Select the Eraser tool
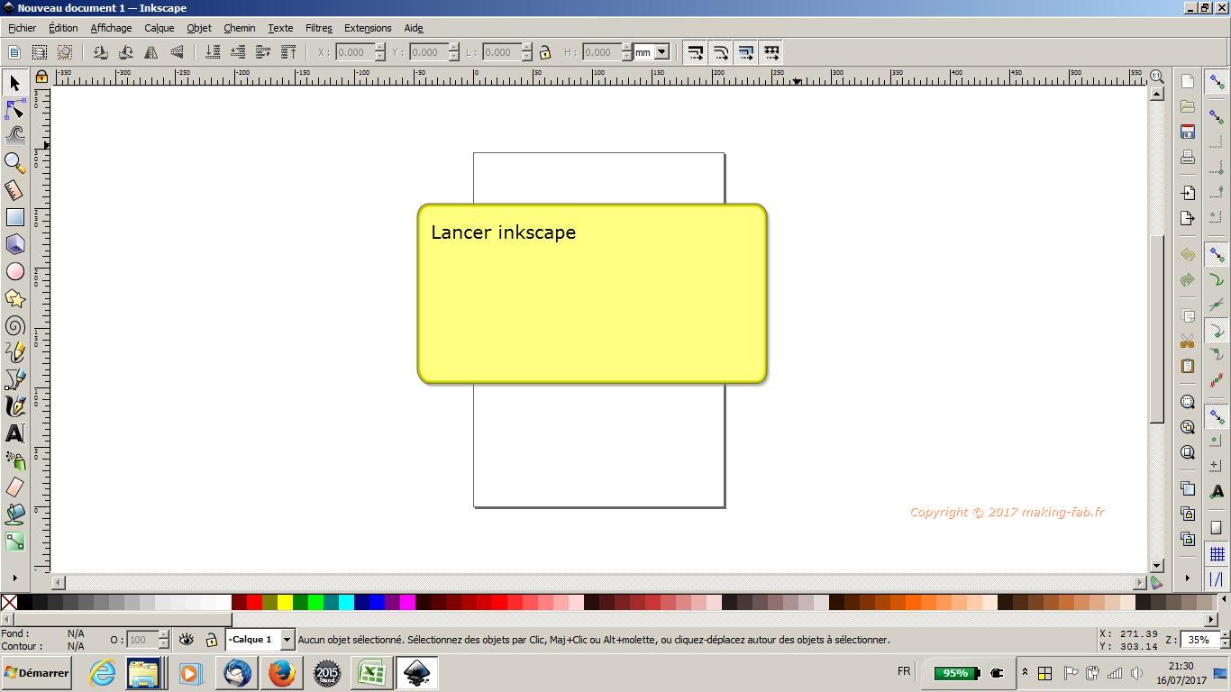1231x692 pixels. (14, 487)
